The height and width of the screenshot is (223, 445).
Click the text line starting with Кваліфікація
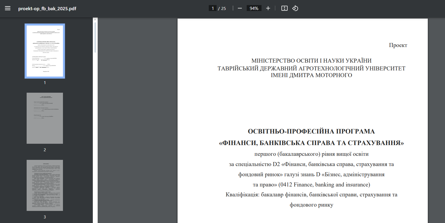click(311, 195)
